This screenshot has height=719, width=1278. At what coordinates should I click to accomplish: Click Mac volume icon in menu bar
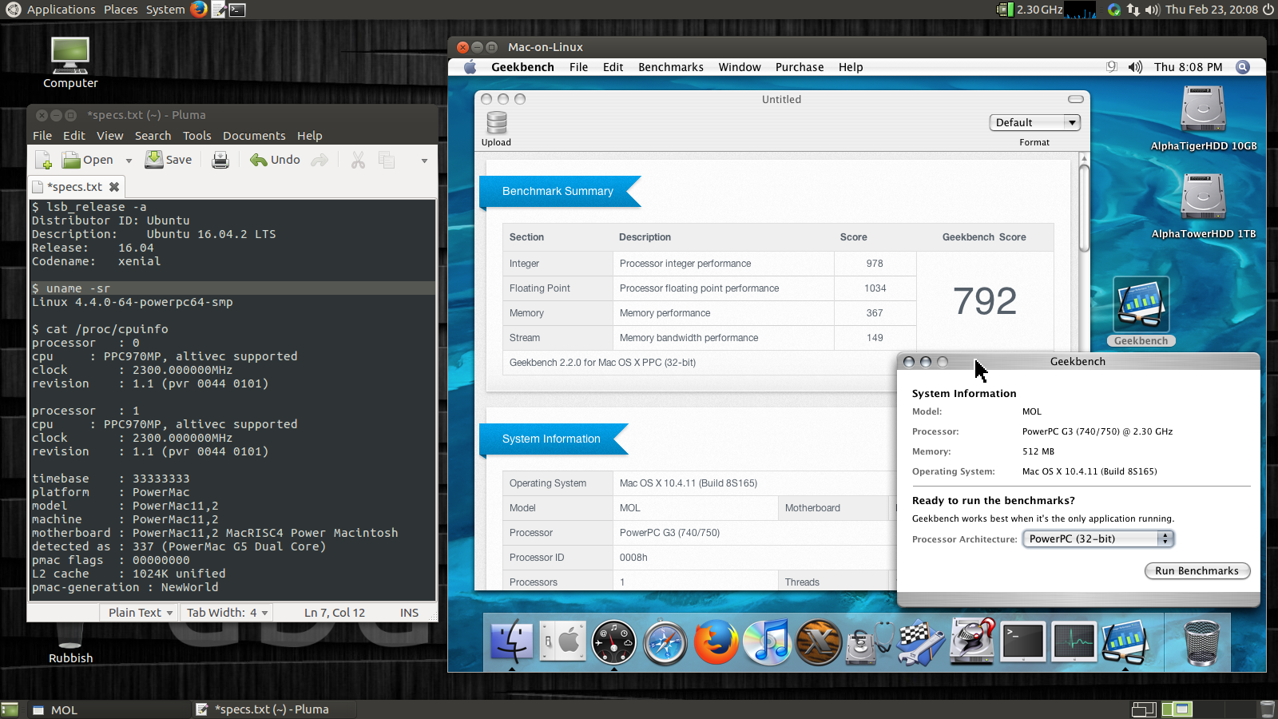[x=1135, y=67]
